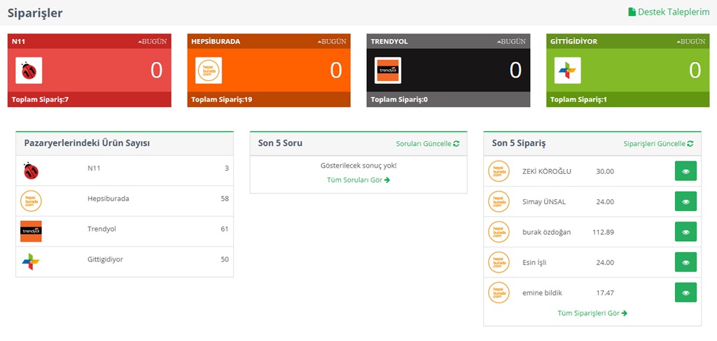Viewport: 717px width, 341px height.
Task: Expand BUGÜN selector on N11 card
Action: pyautogui.click(x=152, y=41)
